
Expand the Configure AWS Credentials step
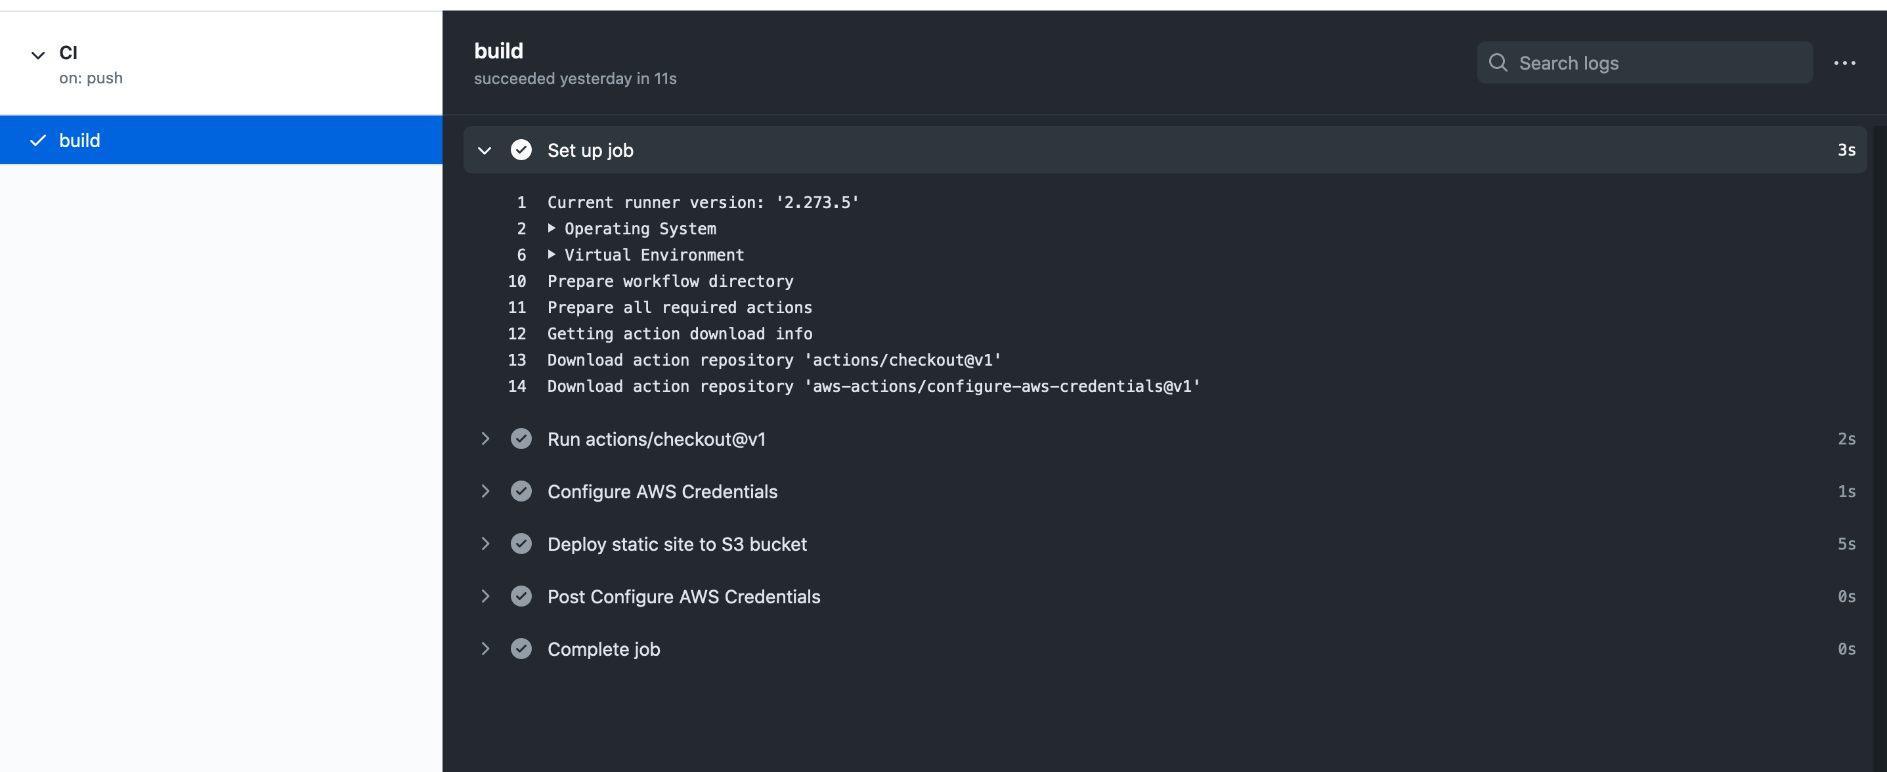coord(484,492)
